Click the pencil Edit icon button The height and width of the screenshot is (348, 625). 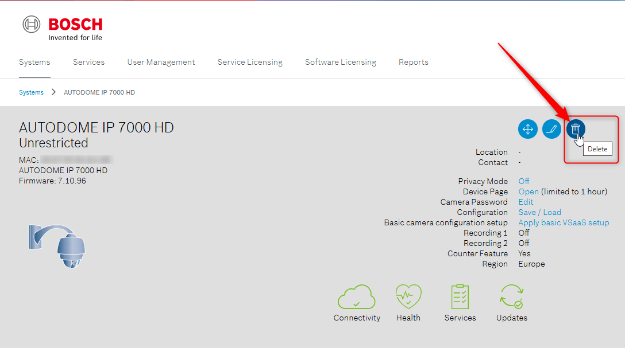[551, 129]
